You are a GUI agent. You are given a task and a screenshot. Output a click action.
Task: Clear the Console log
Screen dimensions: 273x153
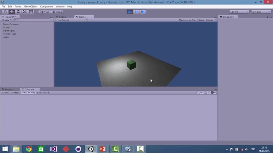[x=5, y=92]
